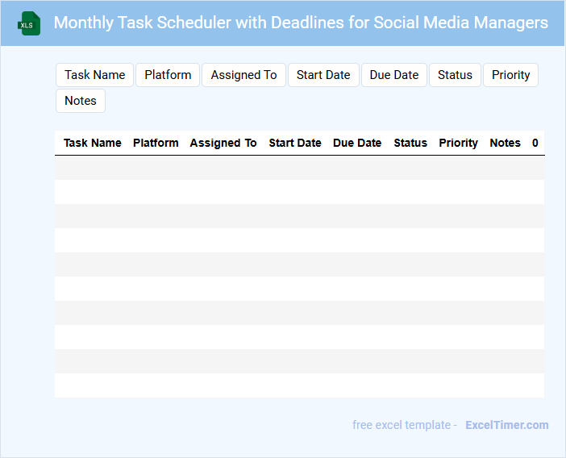The width and height of the screenshot is (566, 458).
Task: Open the ExcelTimer.com link
Action: point(506,425)
